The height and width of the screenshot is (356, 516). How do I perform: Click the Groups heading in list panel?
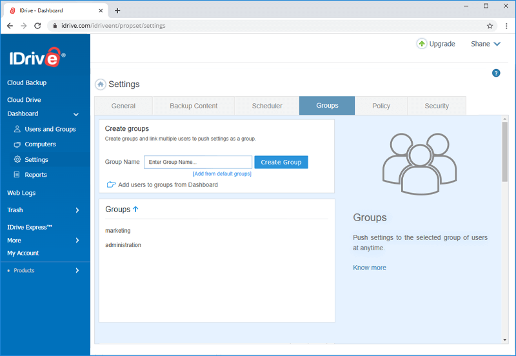coord(118,209)
